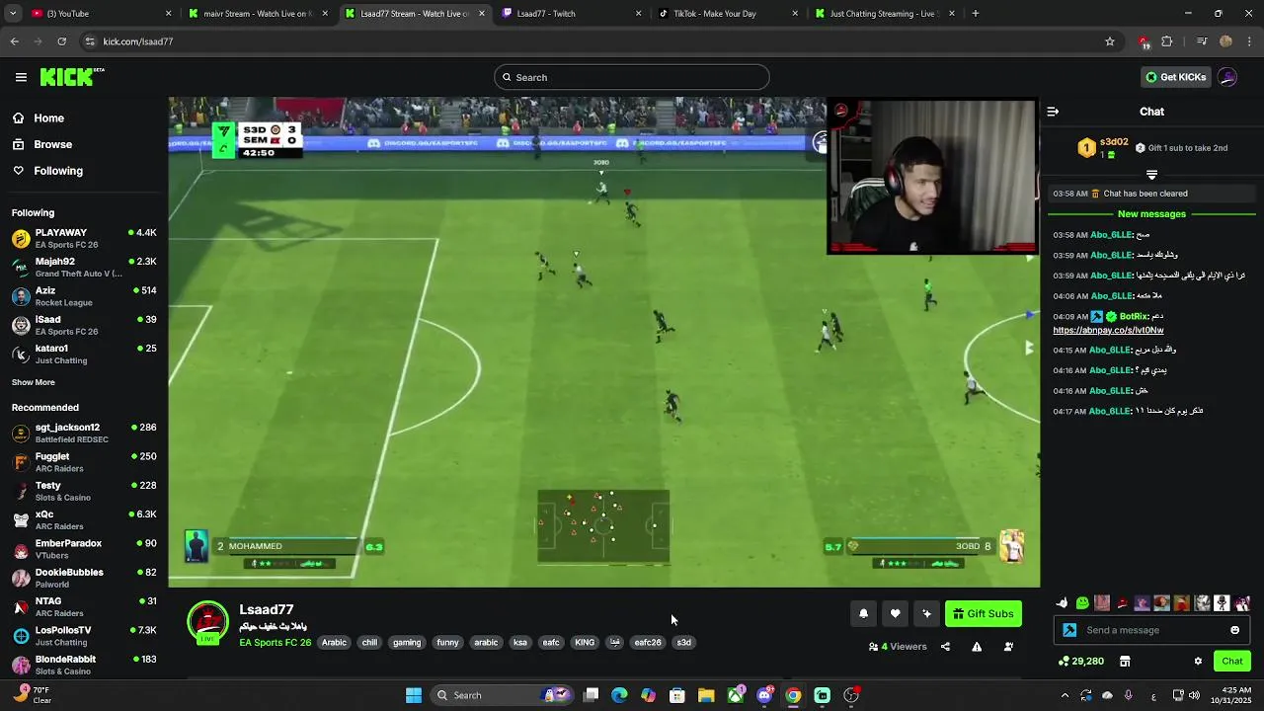Show the 4 Viewers list
The width and height of the screenshot is (1264, 711).
click(x=898, y=647)
